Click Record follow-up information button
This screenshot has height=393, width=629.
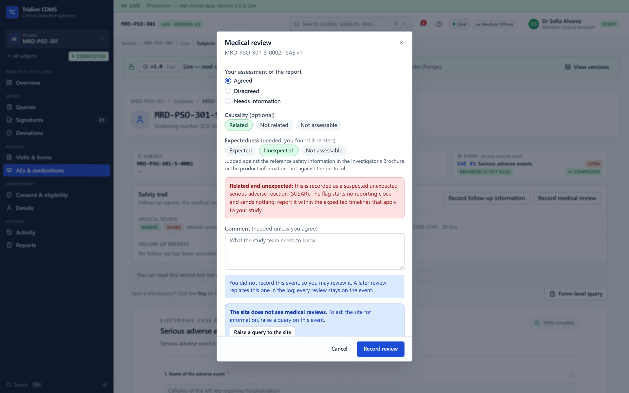tap(486, 198)
